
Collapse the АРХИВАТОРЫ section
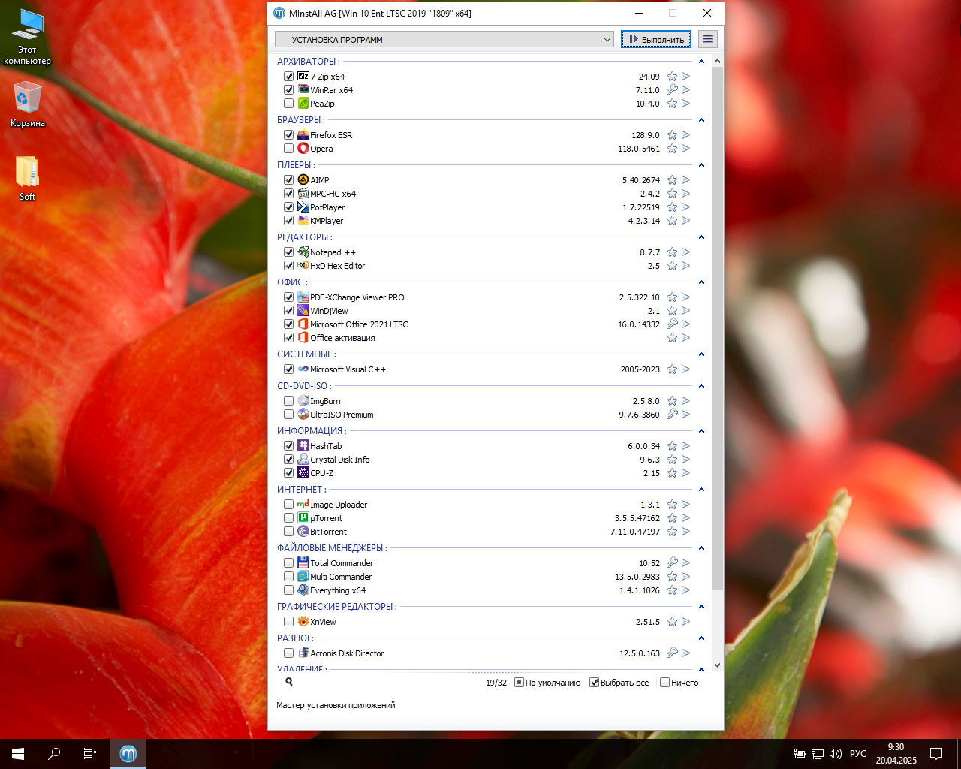pos(701,62)
